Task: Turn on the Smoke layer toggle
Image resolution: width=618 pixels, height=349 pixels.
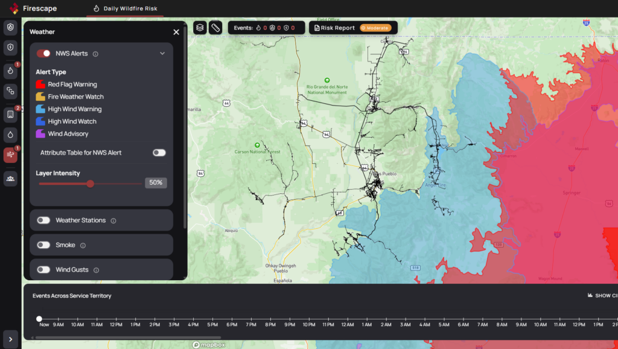Action: [x=43, y=245]
